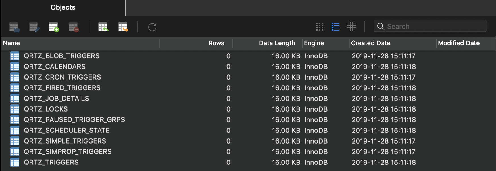The width and height of the screenshot is (496, 171).
Task: Select the QRTZ_TRIGGERS table row
Action: pyautogui.click(x=248, y=163)
